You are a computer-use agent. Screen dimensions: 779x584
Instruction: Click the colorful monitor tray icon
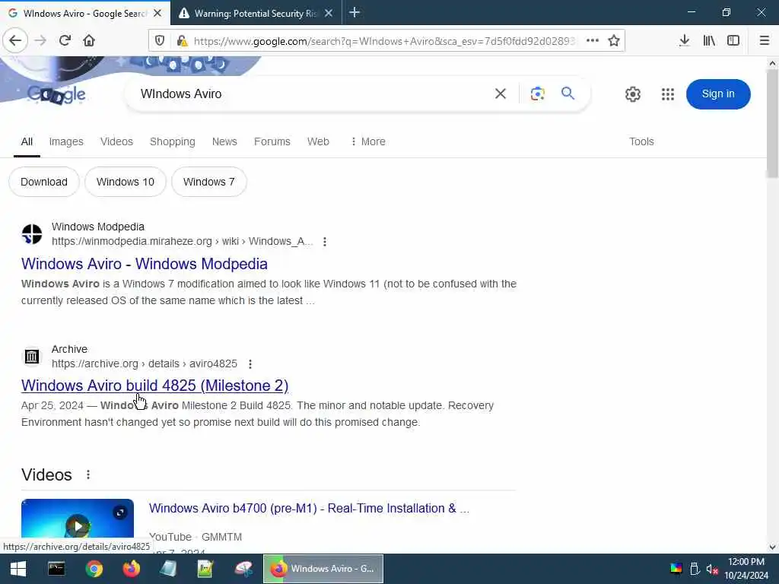coord(676,569)
